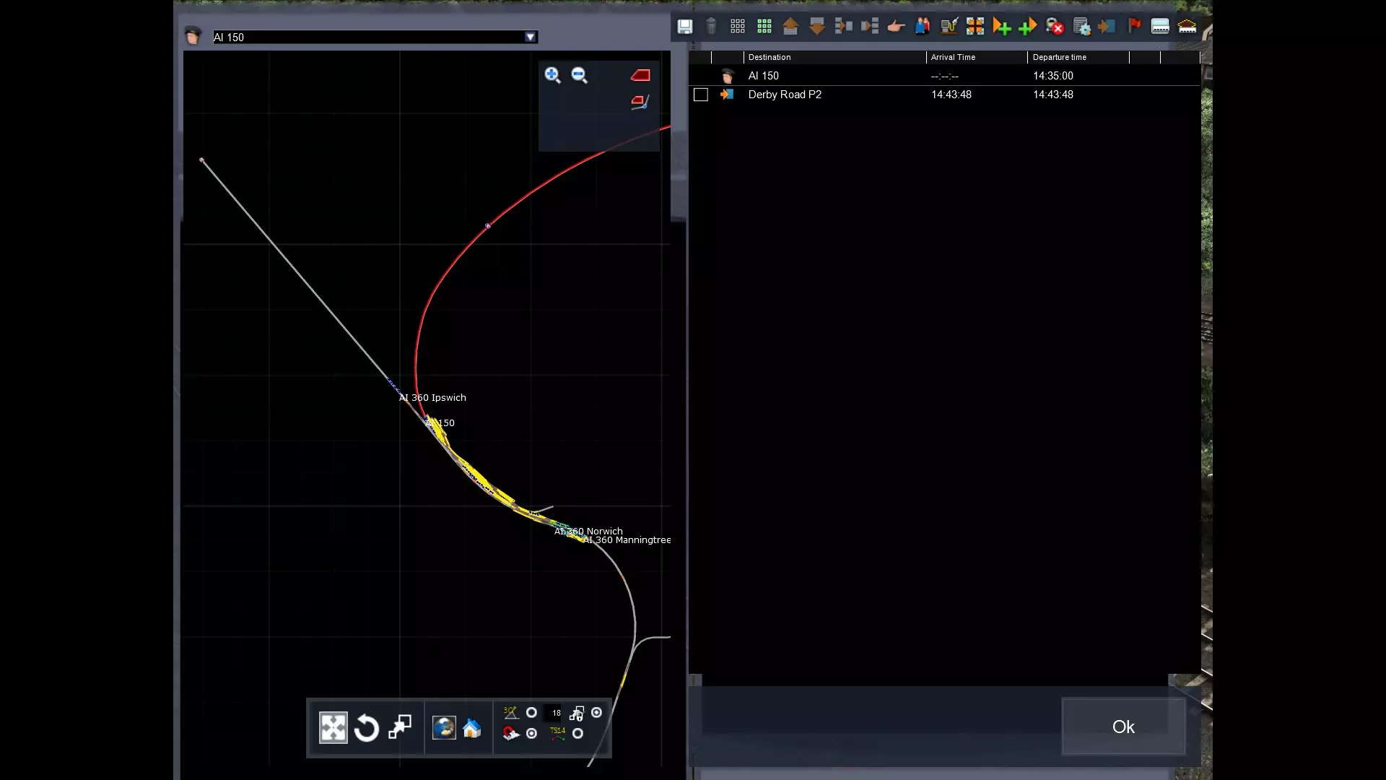The height and width of the screenshot is (780, 1386).
Task: Click the save scenario floppy disk icon
Action: (x=684, y=27)
